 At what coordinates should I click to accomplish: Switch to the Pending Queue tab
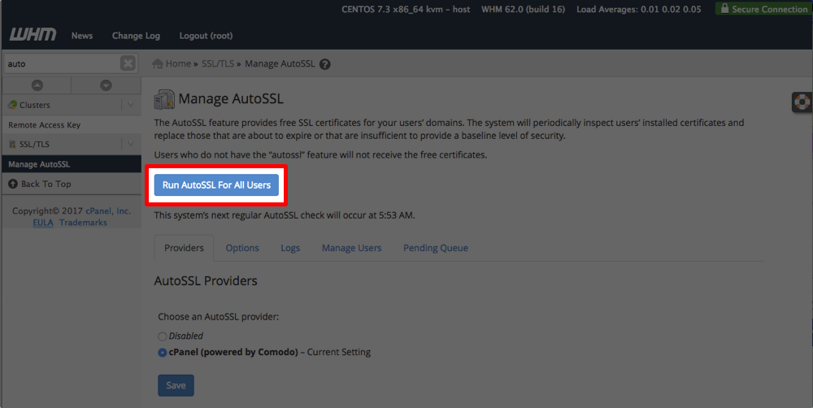(x=436, y=248)
